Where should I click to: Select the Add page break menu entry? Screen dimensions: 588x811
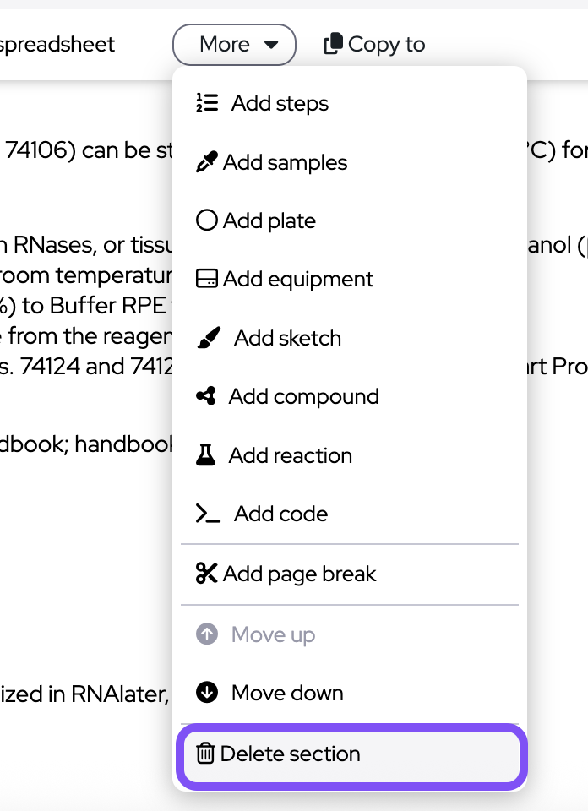coord(299,574)
